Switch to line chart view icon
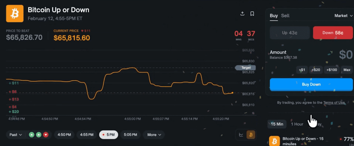This screenshot has width=354, height=146. pos(241,135)
